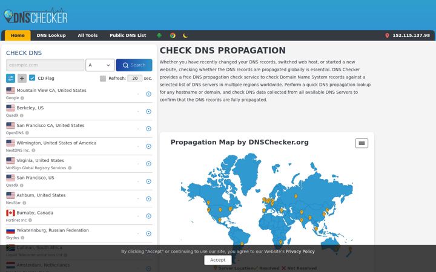Open the Privacy Policy link
This screenshot has width=436, height=272.
(x=300, y=251)
